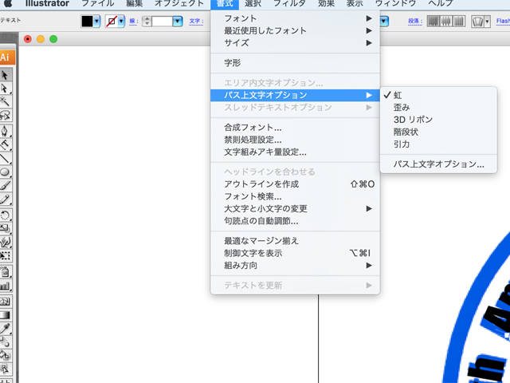The image size is (510, 383).
Task: Select the Pen tool
Action: coord(6,131)
